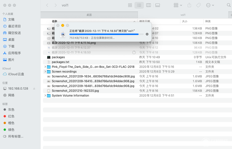Select the packages.txt file
Screen dimensions: 232x149
tap(61, 62)
